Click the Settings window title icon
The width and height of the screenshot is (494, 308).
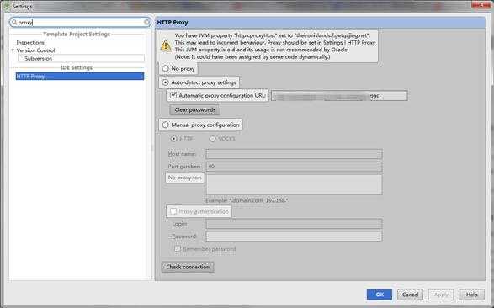click(6, 6)
